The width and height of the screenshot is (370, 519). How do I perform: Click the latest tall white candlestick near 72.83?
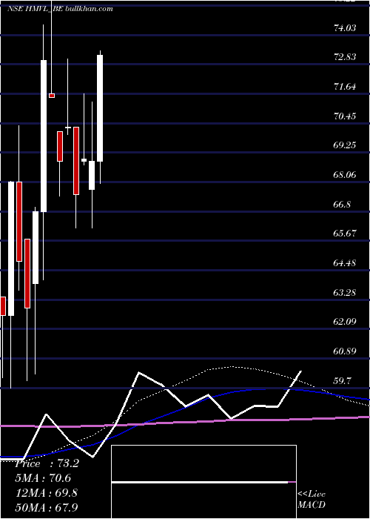tap(100, 108)
